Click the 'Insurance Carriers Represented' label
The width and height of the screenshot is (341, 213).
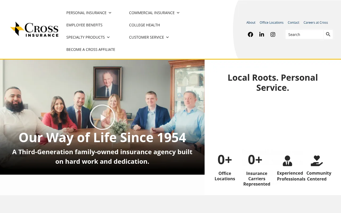tap(257, 179)
